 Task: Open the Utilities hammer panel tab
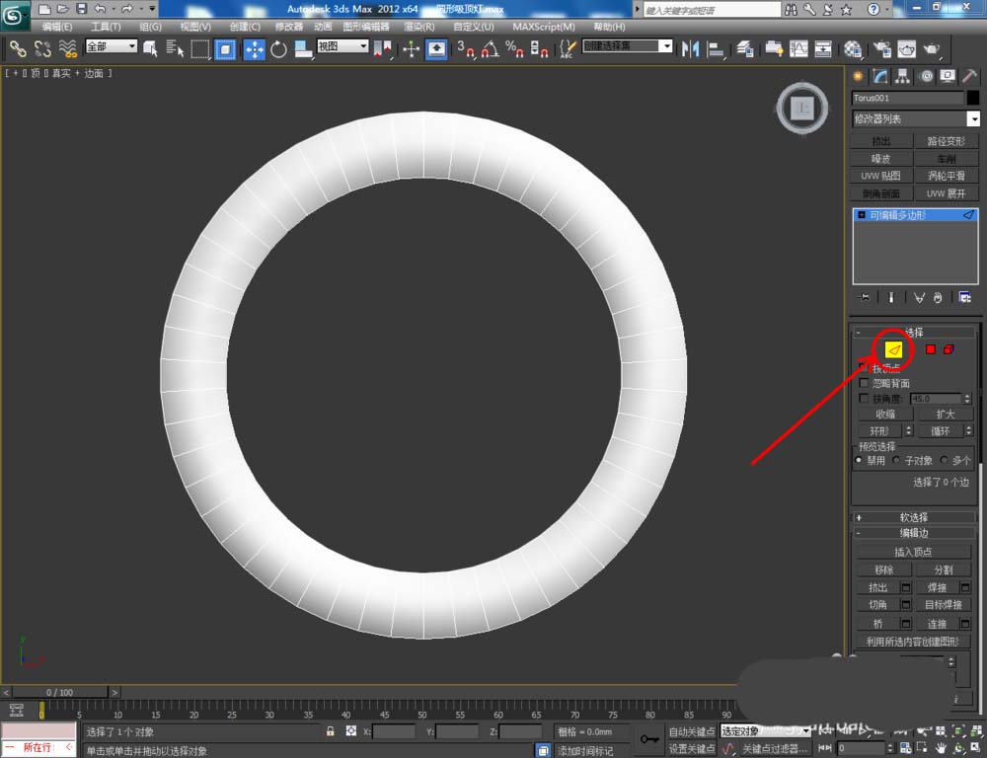coord(970,76)
